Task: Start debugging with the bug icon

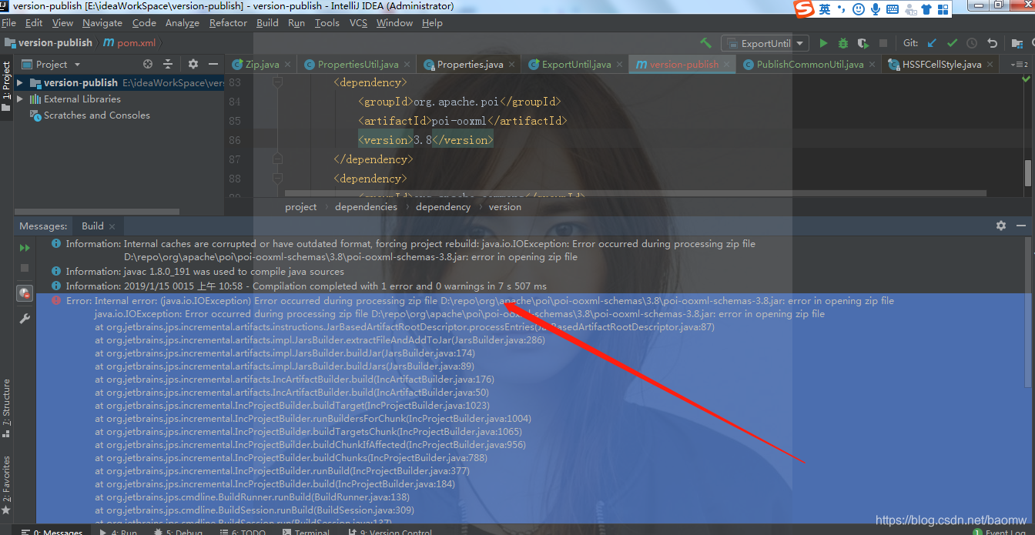Action: click(x=843, y=43)
